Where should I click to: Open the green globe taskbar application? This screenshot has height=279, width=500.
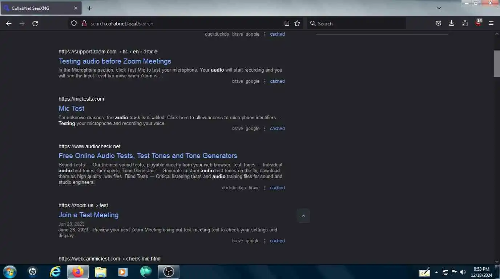[146, 272]
